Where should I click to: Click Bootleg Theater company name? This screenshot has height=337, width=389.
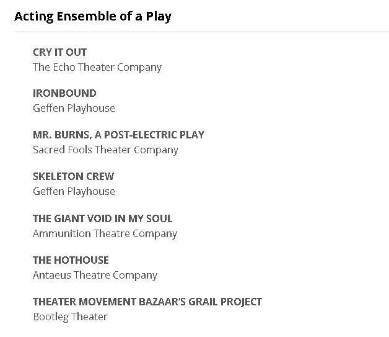[70, 317]
